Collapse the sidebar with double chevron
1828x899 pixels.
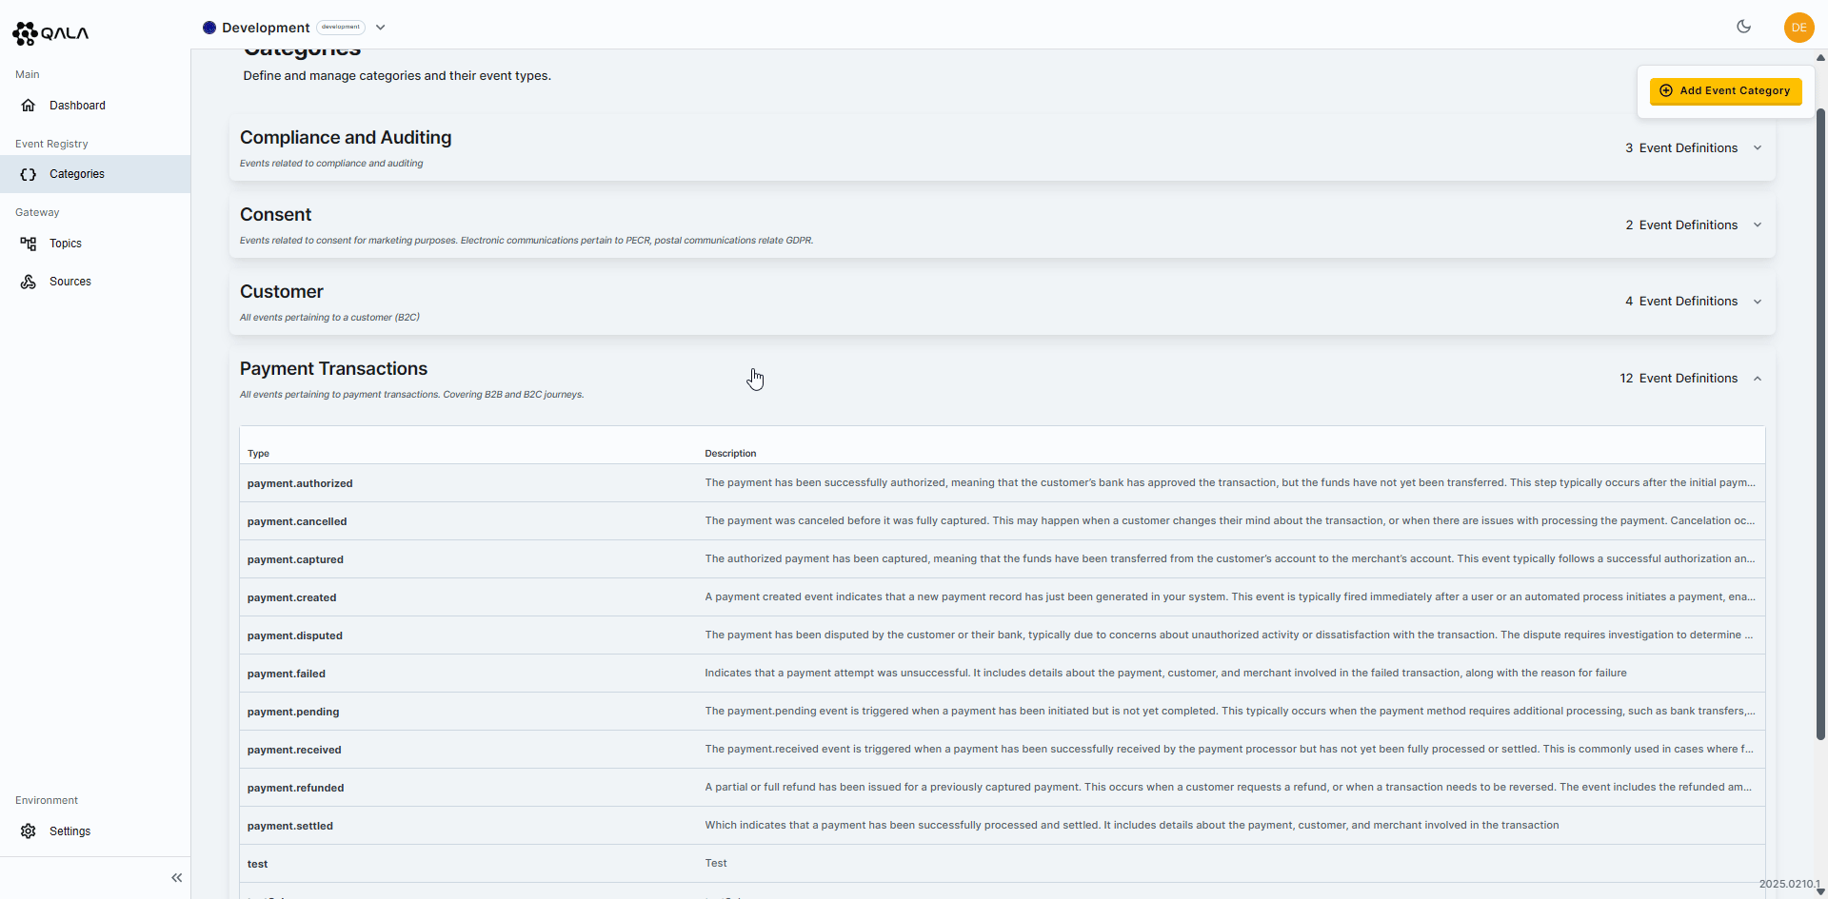[x=176, y=878]
